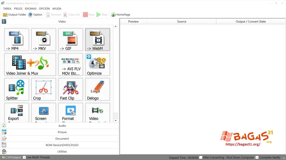Viewport: 286px width, 160px height.
Task: Open the ROM Device\DVD\CD\ISO section
Action: click(x=62, y=145)
